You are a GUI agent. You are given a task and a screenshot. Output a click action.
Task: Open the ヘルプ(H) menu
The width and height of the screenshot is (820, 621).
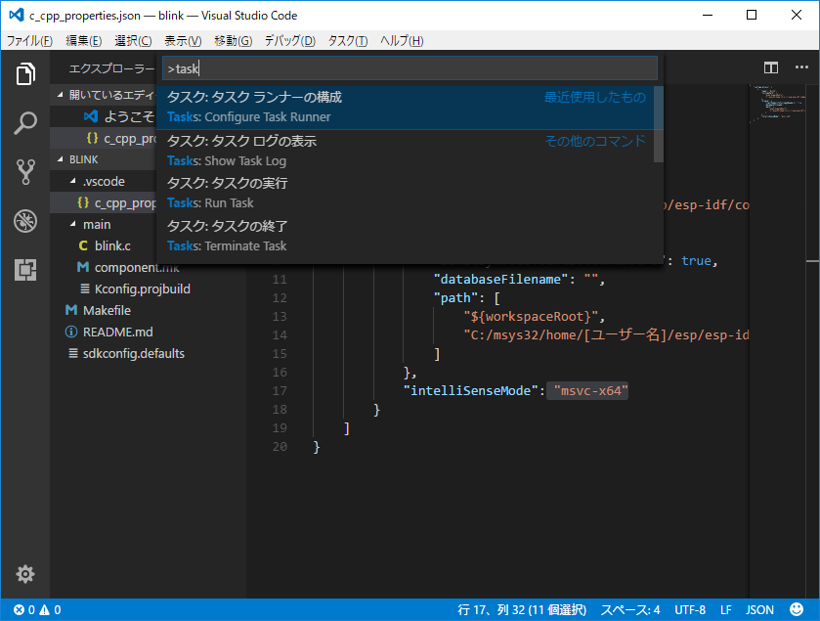point(402,41)
